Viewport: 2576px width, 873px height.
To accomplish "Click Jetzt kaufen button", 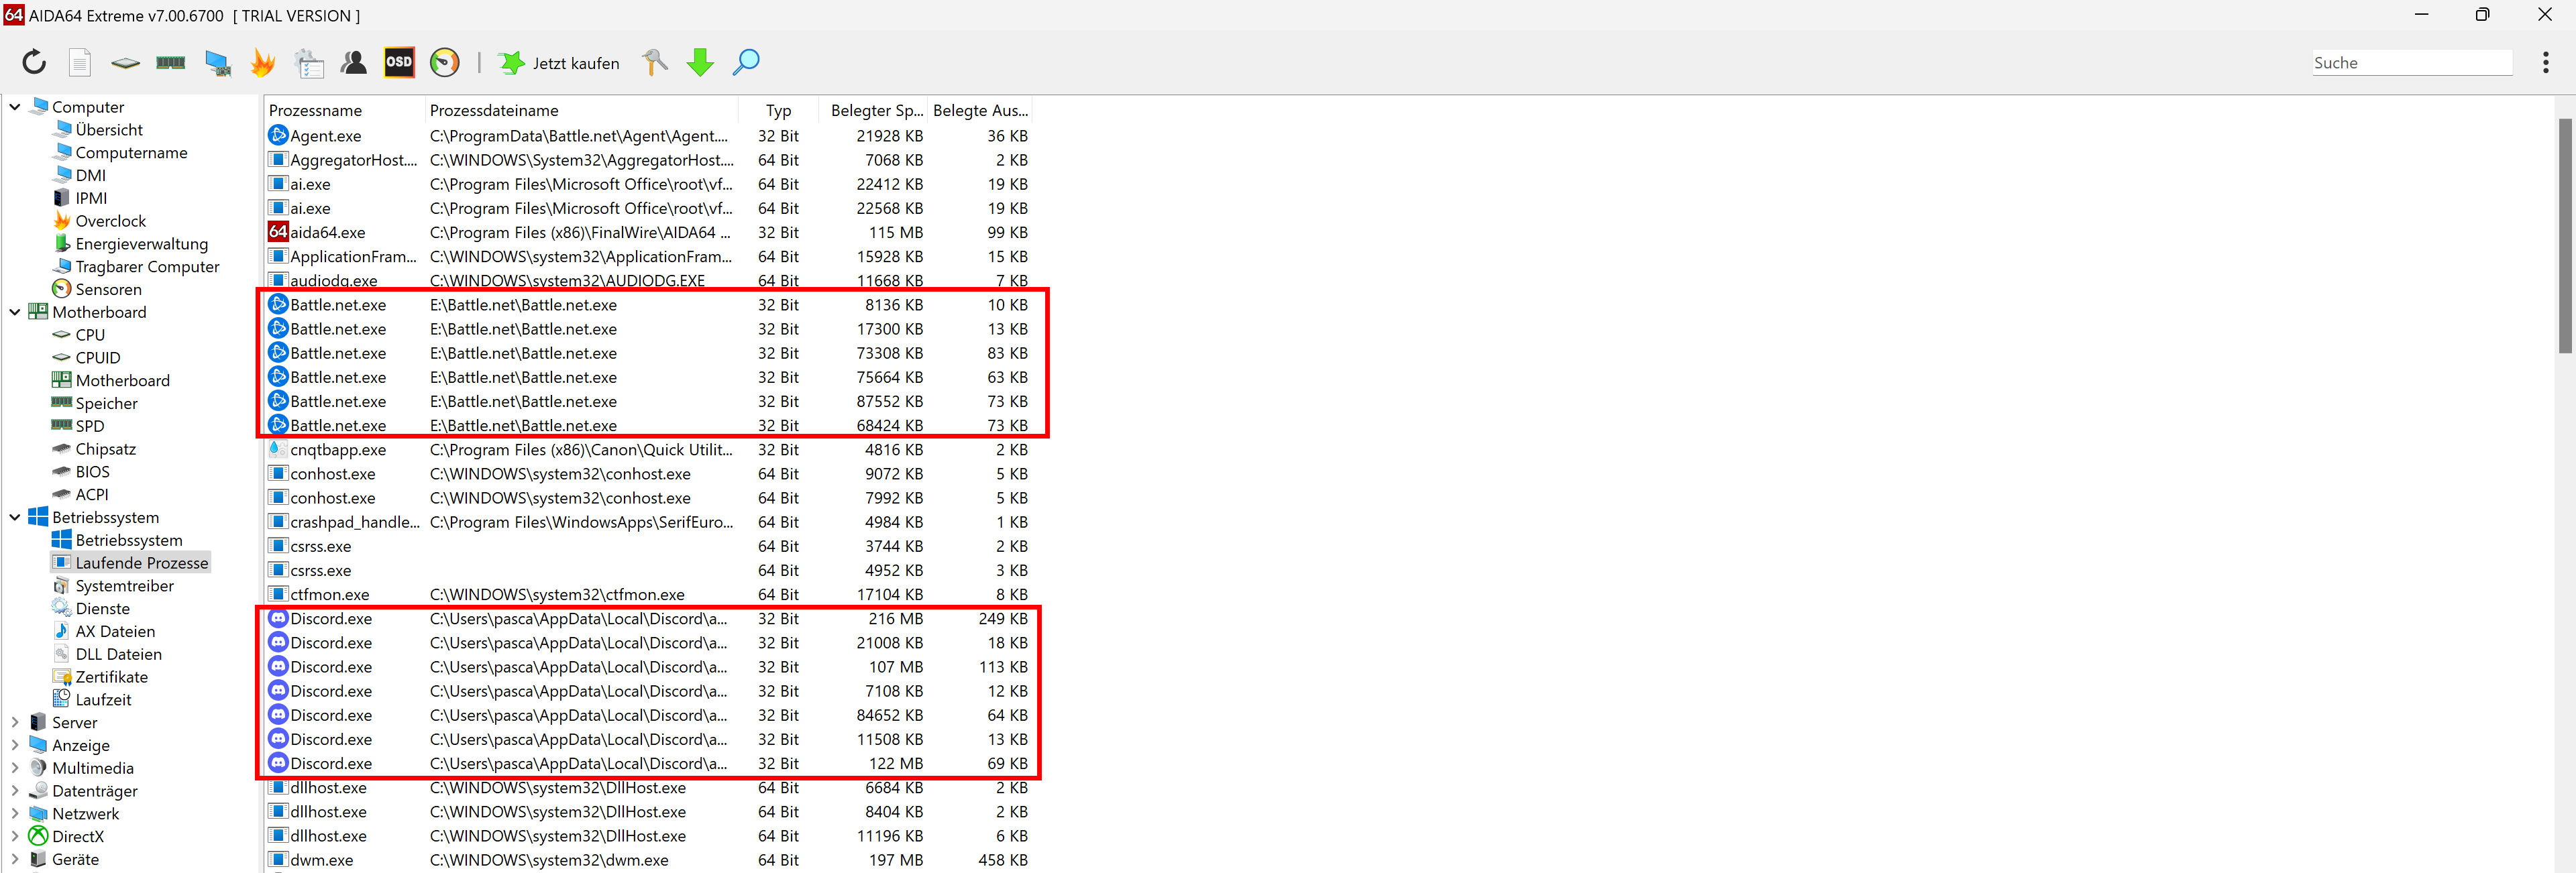I will (x=560, y=63).
